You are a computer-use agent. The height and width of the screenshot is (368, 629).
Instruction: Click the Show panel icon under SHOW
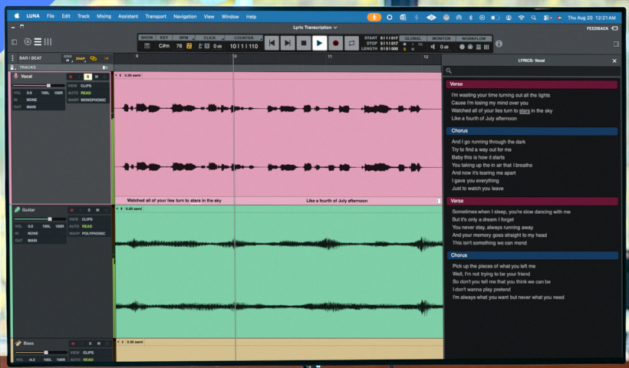147,46
